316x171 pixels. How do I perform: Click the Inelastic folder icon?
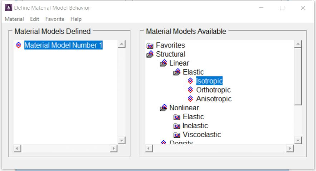click(176, 126)
